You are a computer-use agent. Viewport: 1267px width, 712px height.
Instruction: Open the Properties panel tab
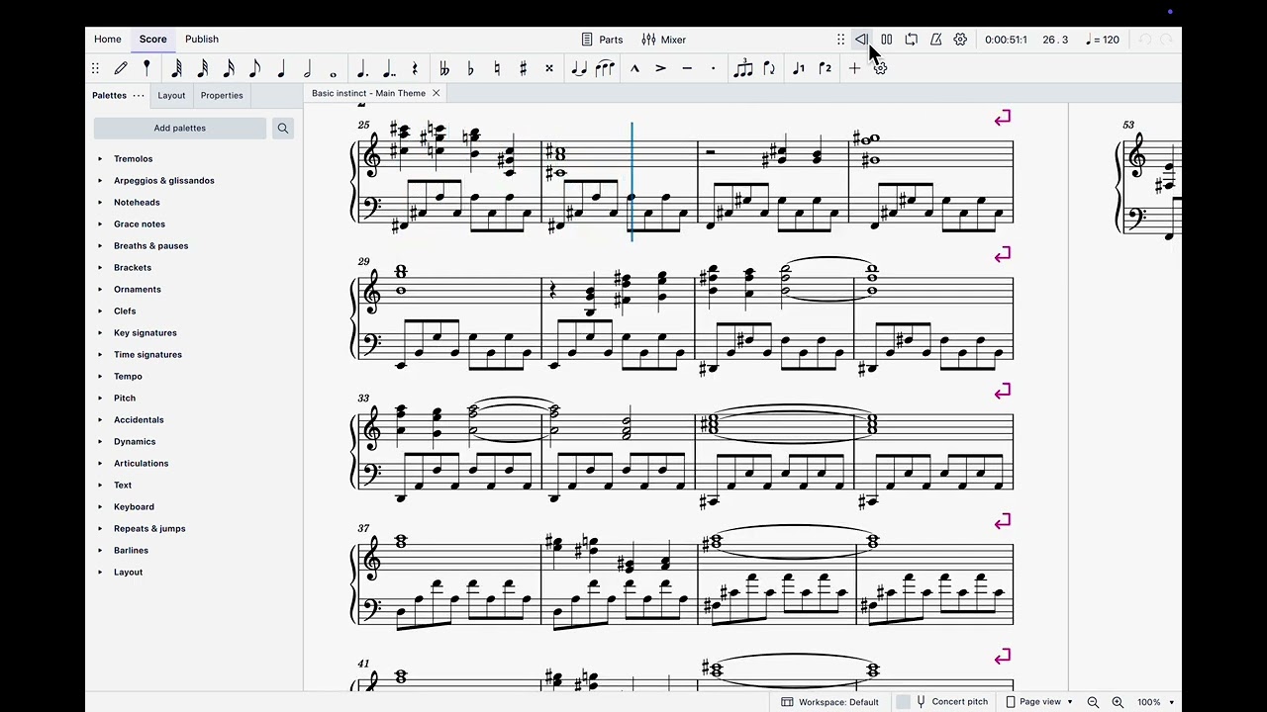(x=222, y=95)
